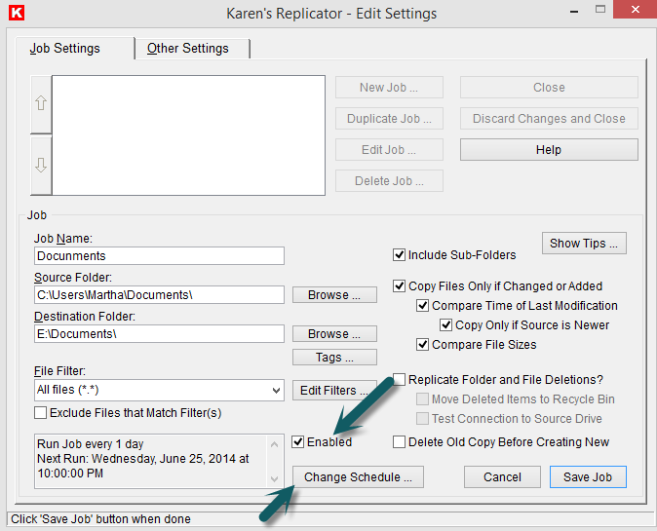Click the Karen's Replicator K logo icon
Viewport: 657px width, 531px height.
tap(17, 13)
